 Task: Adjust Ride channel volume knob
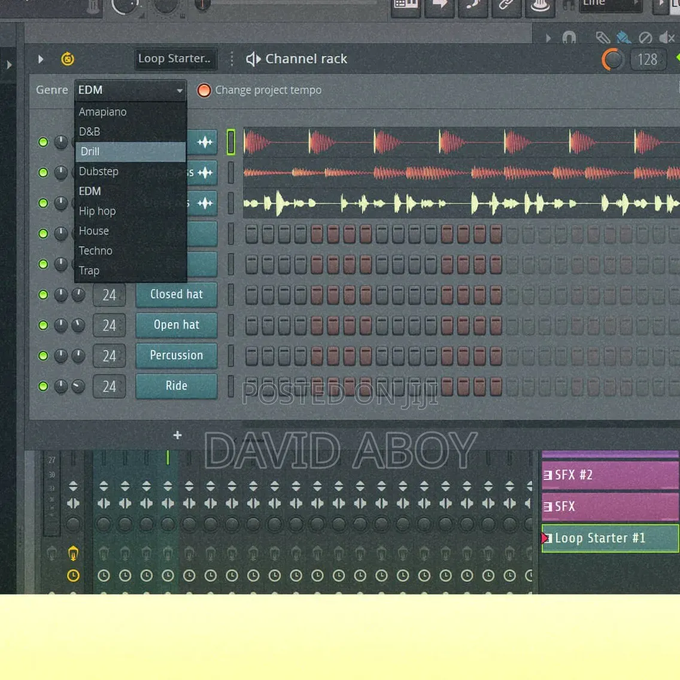click(x=78, y=386)
